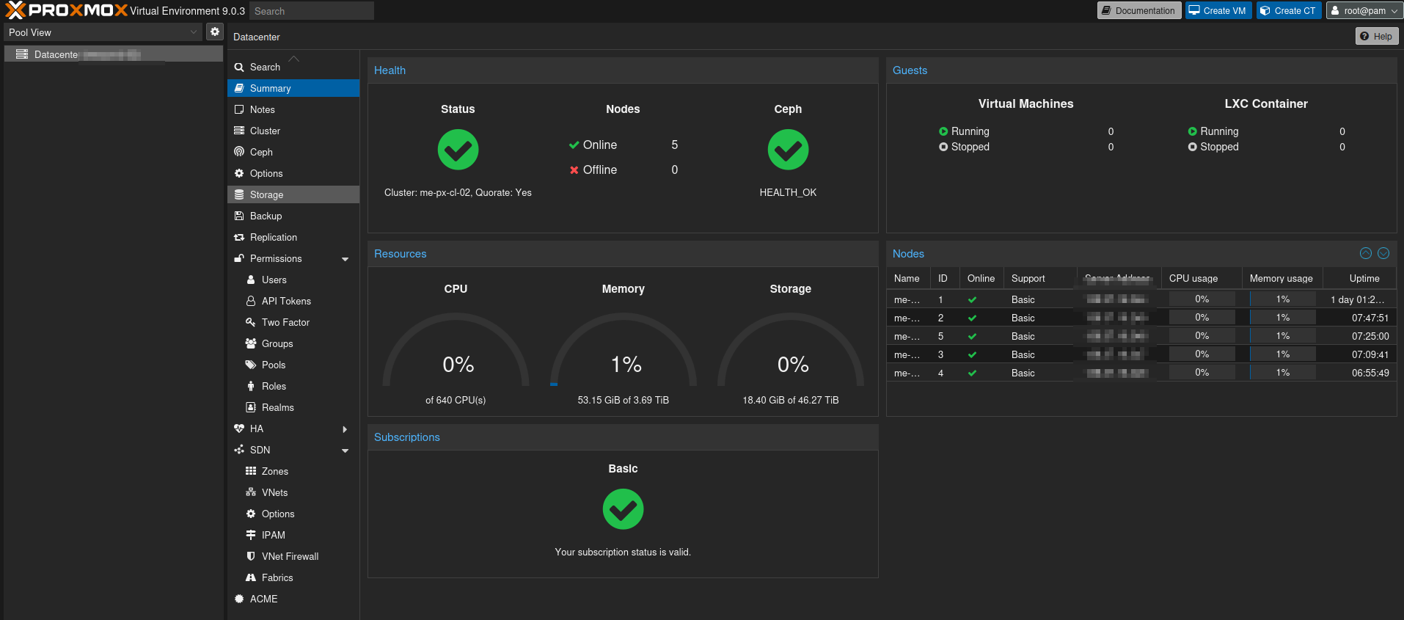This screenshot has height=620, width=1404.
Task: Click the ACME certificate icon
Action: (x=239, y=599)
